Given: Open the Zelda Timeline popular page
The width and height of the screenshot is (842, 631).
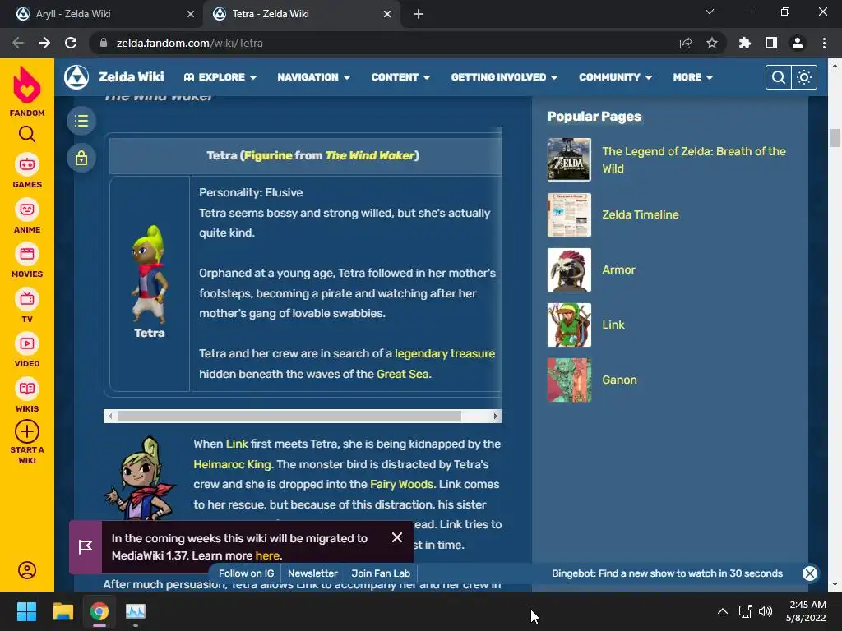Looking at the screenshot, I should [640, 214].
